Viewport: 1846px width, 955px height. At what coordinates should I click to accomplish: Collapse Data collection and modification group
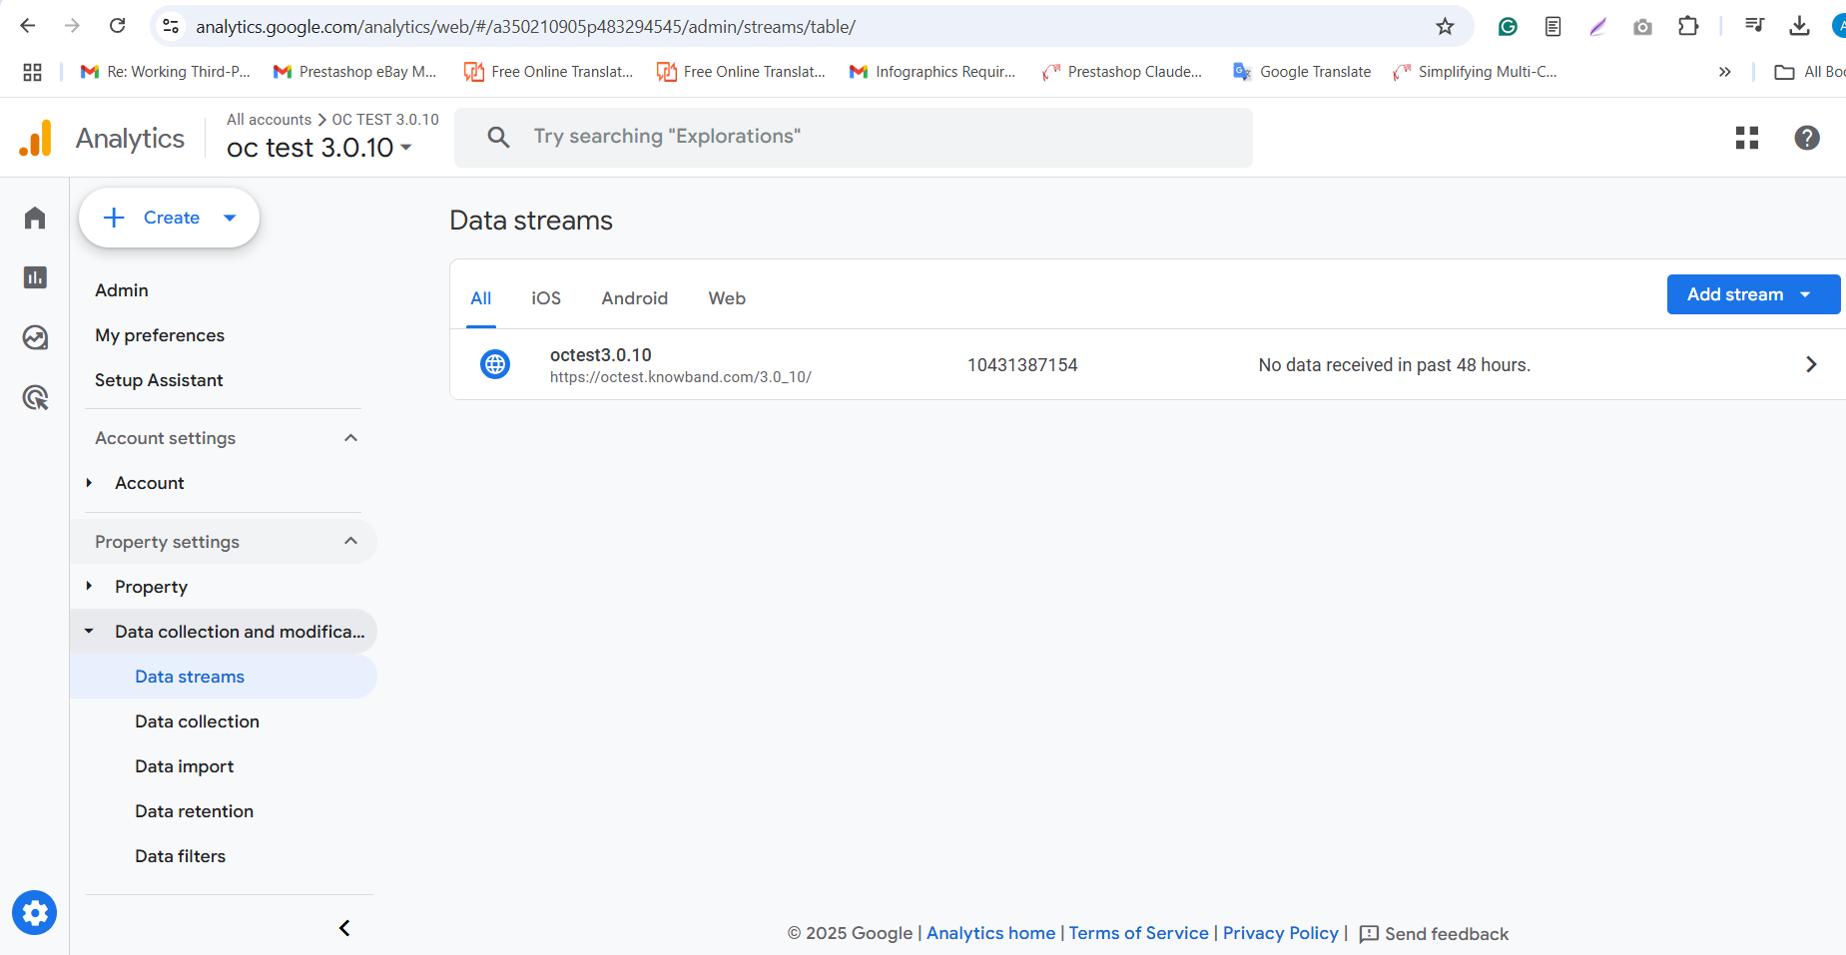[x=89, y=631]
